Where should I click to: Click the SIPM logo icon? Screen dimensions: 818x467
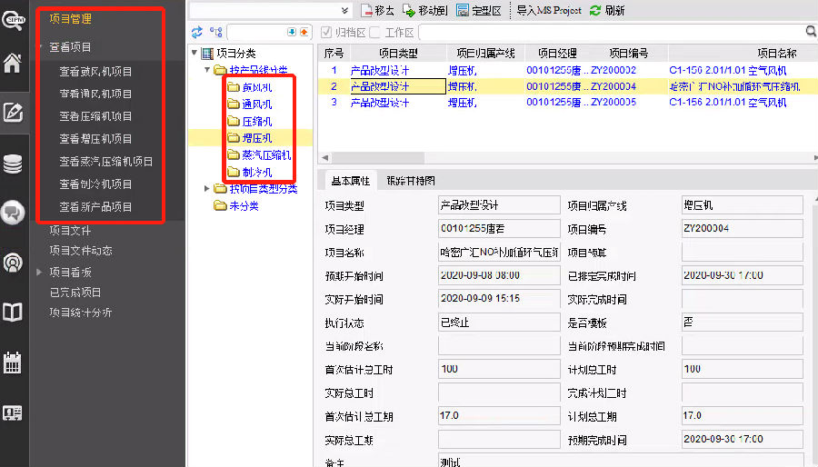coord(13,20)
